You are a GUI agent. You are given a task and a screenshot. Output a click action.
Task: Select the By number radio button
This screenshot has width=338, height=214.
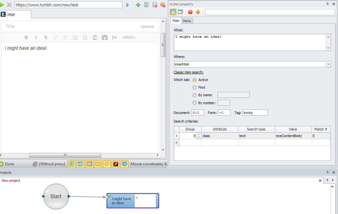tap(195, 103)
